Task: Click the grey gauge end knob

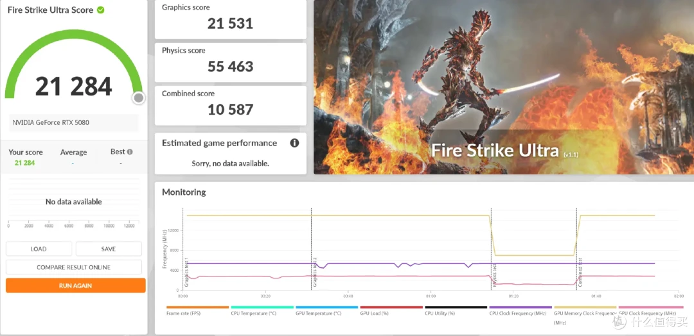Action: (x=139, y=98)
